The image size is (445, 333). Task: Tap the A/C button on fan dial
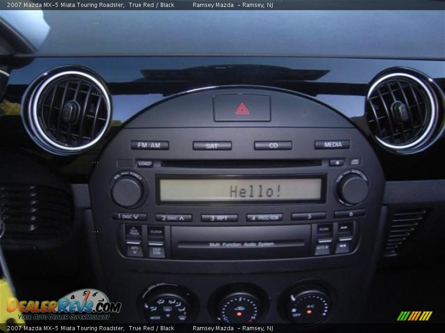click(x=310, y=306)
